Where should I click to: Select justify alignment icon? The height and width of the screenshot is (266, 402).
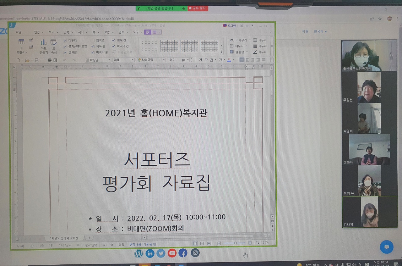[242, 60]
